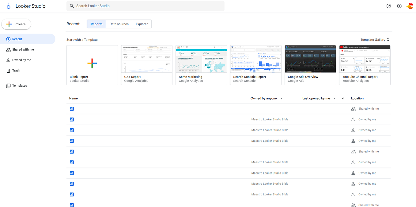Click the Looker Studio logo
This screenshot has width=416, height=207.
(x=8, y=6)
